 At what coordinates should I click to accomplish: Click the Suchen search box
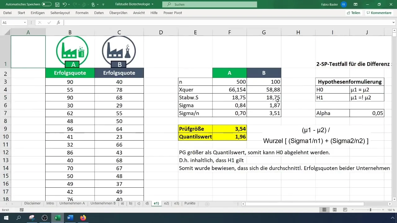[210, 4]
